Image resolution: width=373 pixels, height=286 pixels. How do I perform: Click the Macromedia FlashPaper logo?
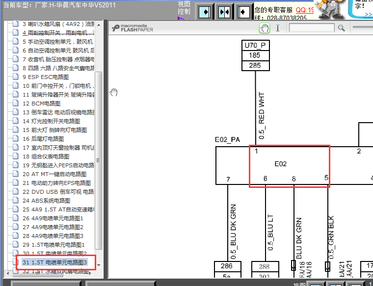[133, 28]
